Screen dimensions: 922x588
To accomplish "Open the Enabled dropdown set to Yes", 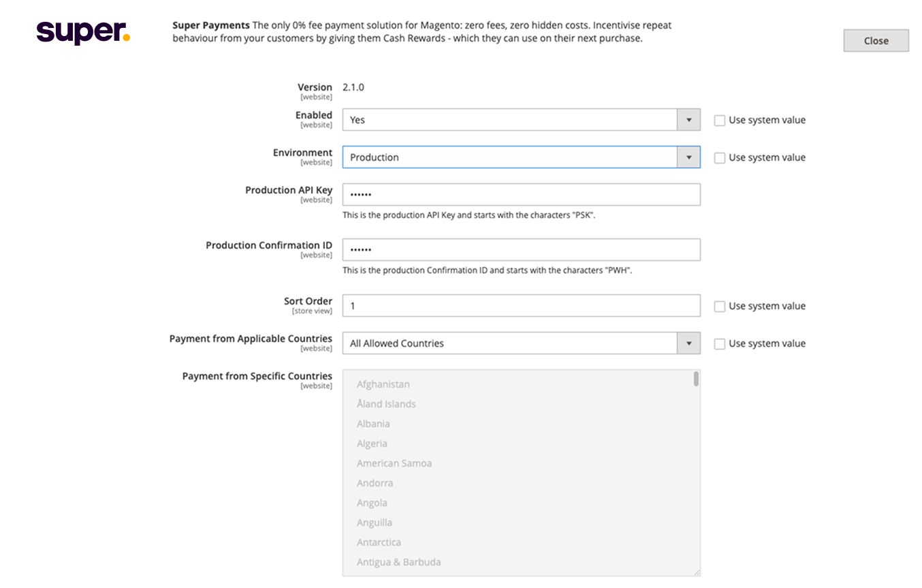I will point(521,120).
